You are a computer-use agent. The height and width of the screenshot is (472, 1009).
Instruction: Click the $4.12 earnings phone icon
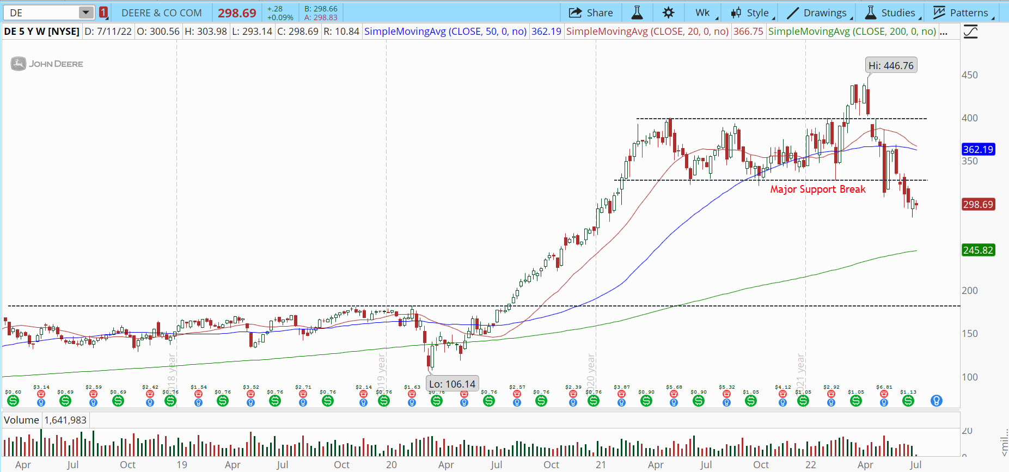[x=782, y=394]
